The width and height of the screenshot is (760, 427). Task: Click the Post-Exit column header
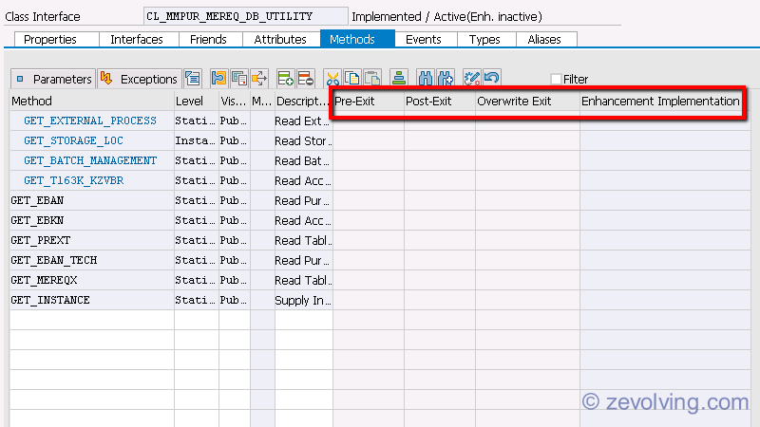(440, 102)
